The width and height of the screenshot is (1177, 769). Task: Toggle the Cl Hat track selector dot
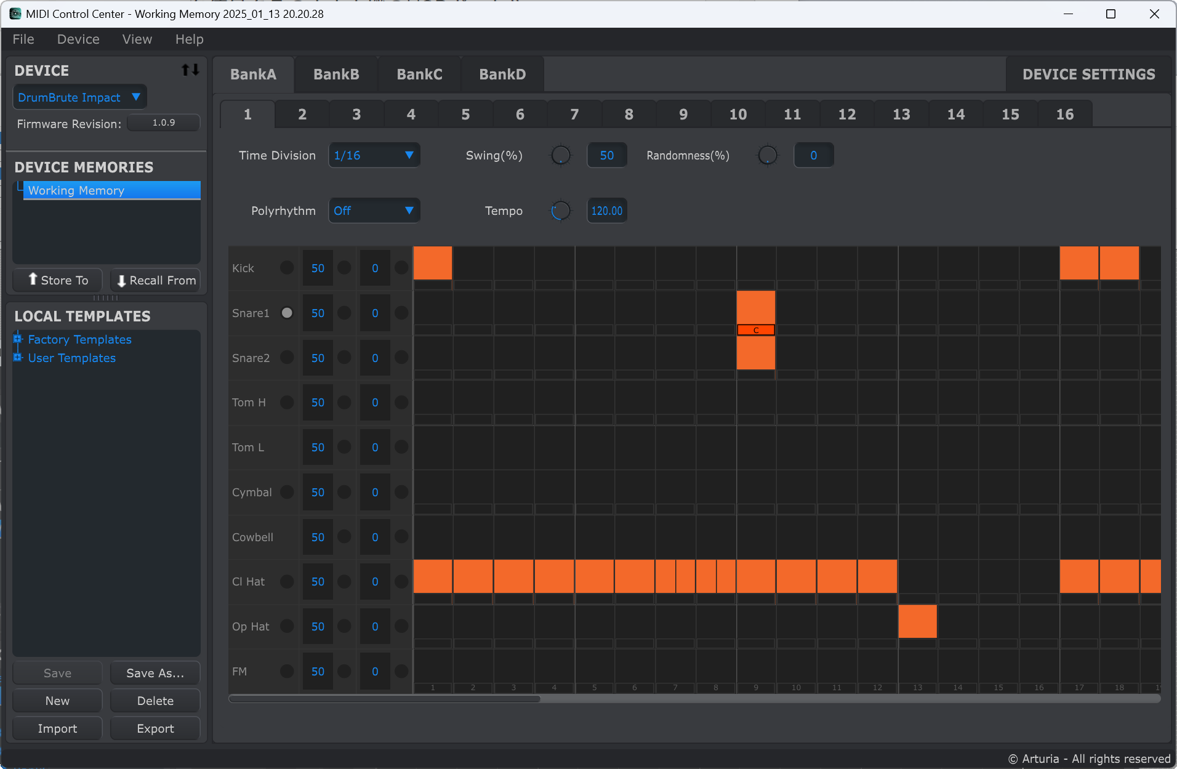287,581
